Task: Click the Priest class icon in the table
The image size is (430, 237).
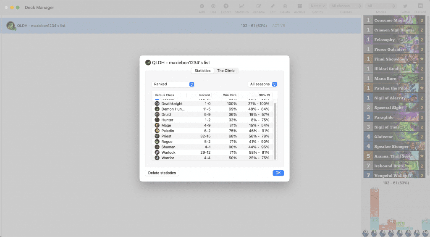Action: [x=157, y=136]
